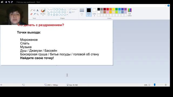Choose the Left arrow shape

tap(62, 12)
